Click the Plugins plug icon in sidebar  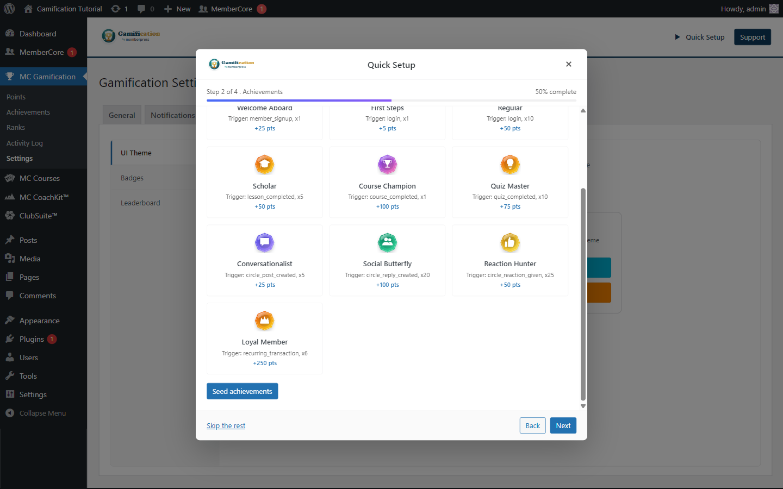coord(10,339)
